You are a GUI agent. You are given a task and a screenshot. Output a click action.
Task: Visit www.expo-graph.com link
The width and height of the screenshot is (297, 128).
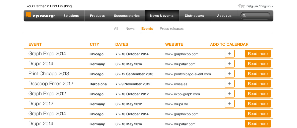(x=182, y=94)
